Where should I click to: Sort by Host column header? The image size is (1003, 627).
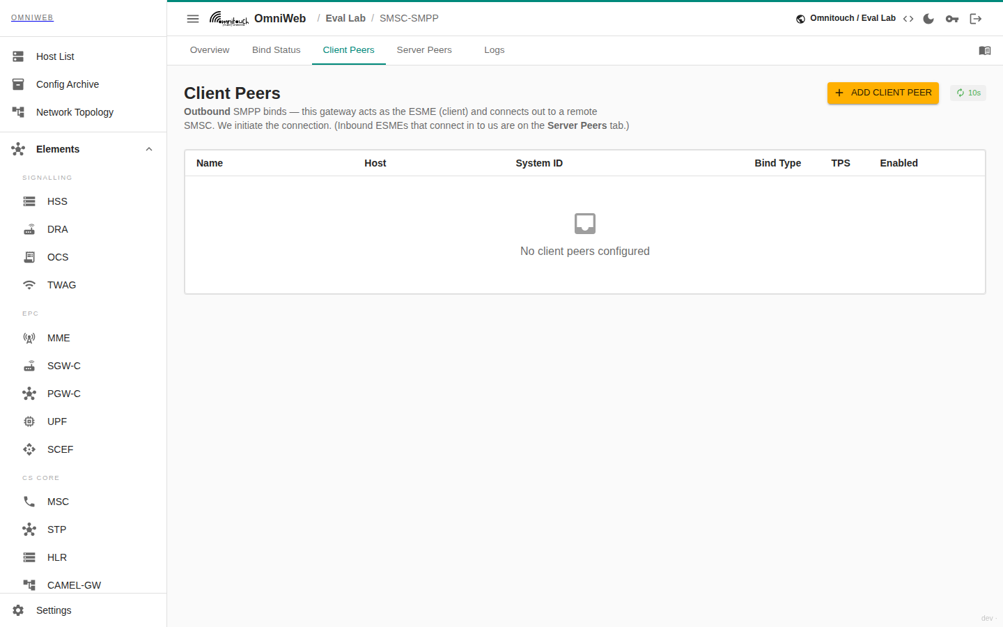click(x=375, y=163)
